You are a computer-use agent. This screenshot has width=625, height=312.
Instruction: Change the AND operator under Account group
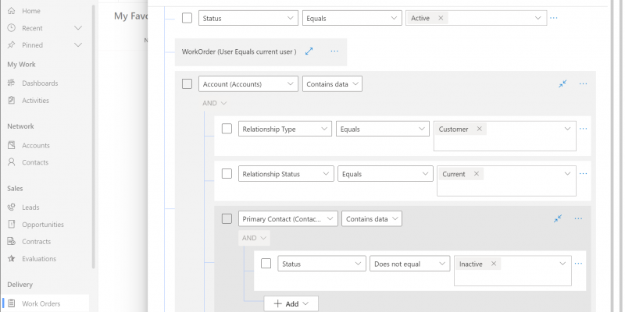coord(214,103)
